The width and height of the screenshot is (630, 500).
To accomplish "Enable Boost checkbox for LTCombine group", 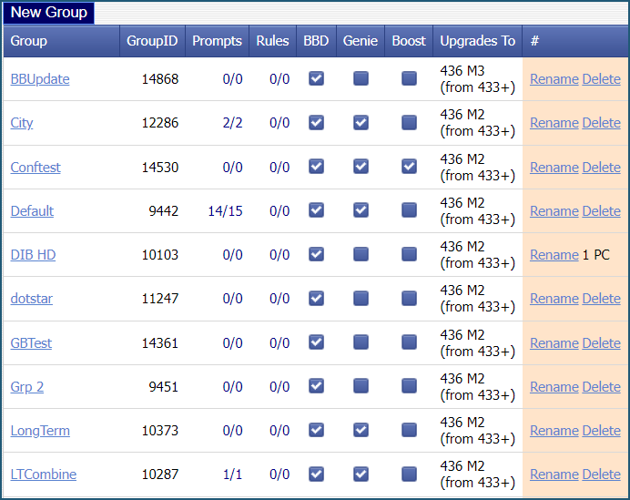I will (409, 474).
